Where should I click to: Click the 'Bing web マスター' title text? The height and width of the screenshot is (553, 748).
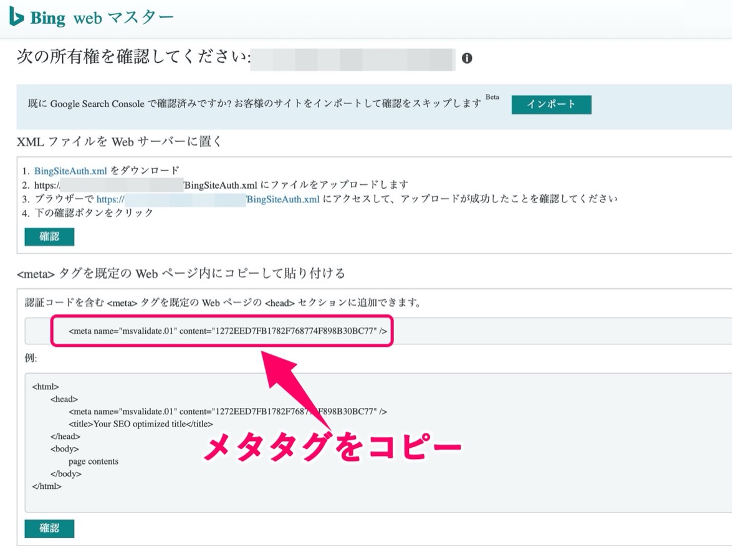[x=102, y=17]
